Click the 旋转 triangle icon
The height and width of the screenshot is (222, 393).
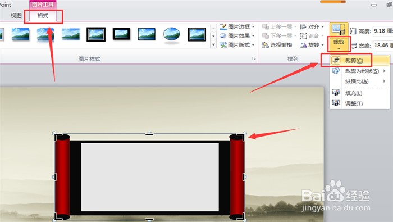coord(303,45)
